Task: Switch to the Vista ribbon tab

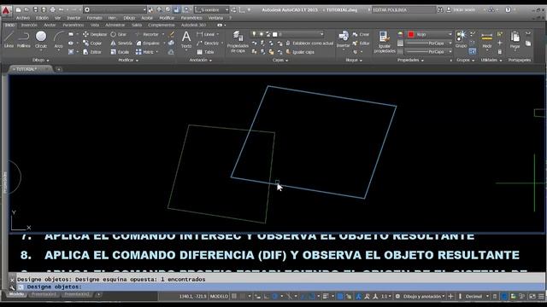Action: coord(95,25)
